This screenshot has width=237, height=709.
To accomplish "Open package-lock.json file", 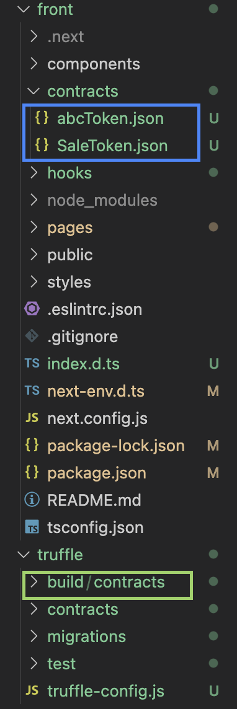I will point(116,446).
